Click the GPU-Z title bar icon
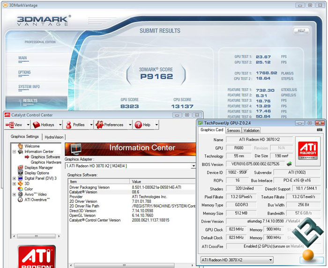The width and height of the screenshot is (328, 268). point(201,123)
